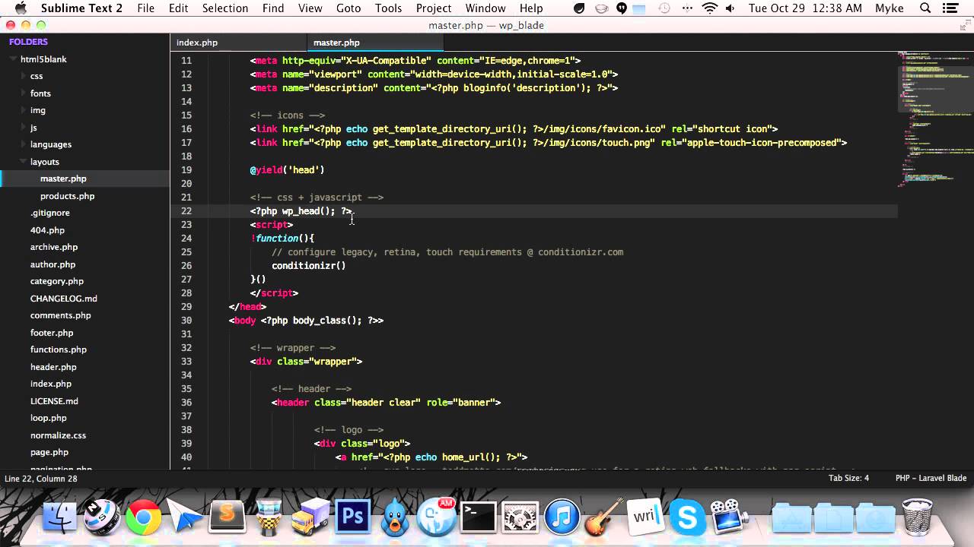Open GarageBand guitar icon in the dock

pos(604,518)
